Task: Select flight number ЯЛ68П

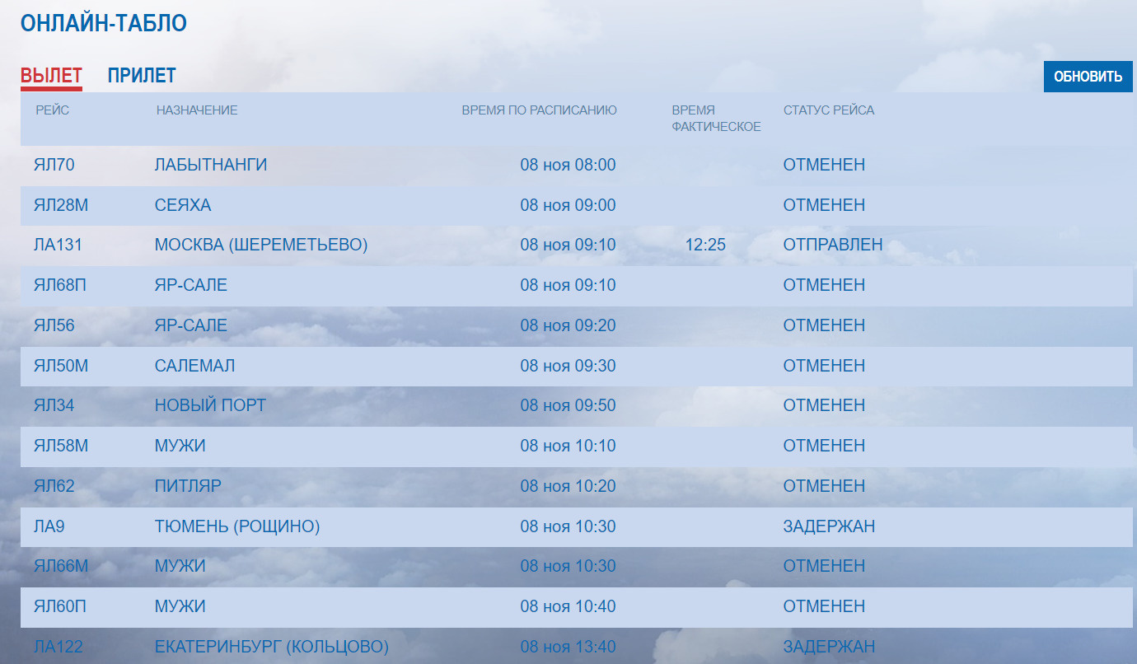Action: point(60,285)
